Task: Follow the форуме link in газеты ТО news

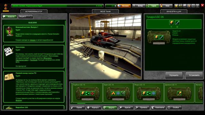Action: [19, 100]
